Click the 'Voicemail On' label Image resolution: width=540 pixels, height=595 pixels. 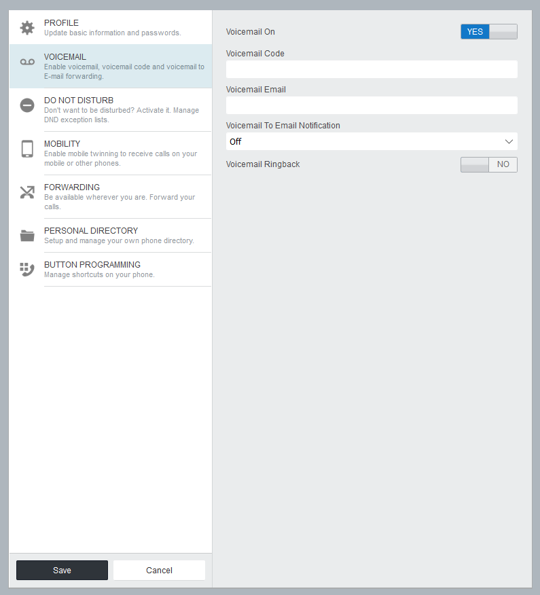pyautogui.click(x=251, y=32)
